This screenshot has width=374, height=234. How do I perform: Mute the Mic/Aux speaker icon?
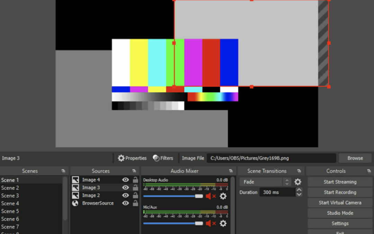pyautogui.click(x=208, y=224)
